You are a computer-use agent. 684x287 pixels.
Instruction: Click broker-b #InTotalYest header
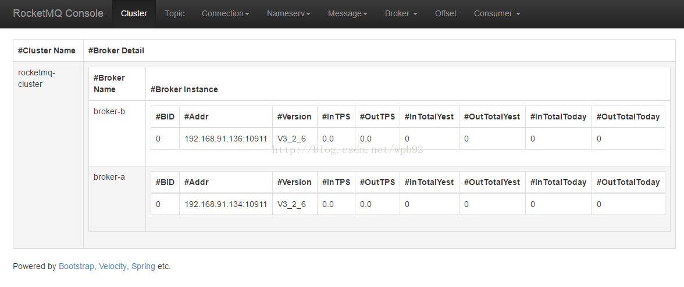[429, 117]
